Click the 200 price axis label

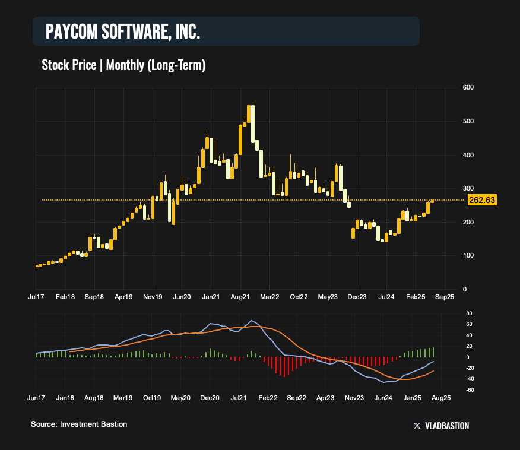(468, 222)
